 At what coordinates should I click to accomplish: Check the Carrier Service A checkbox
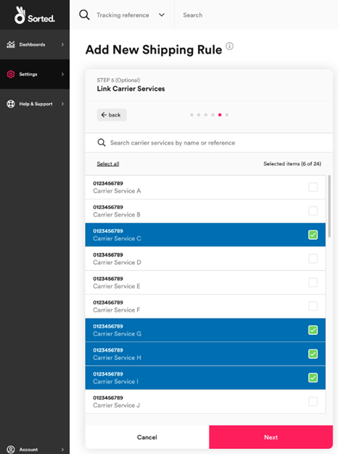[313, 187]
